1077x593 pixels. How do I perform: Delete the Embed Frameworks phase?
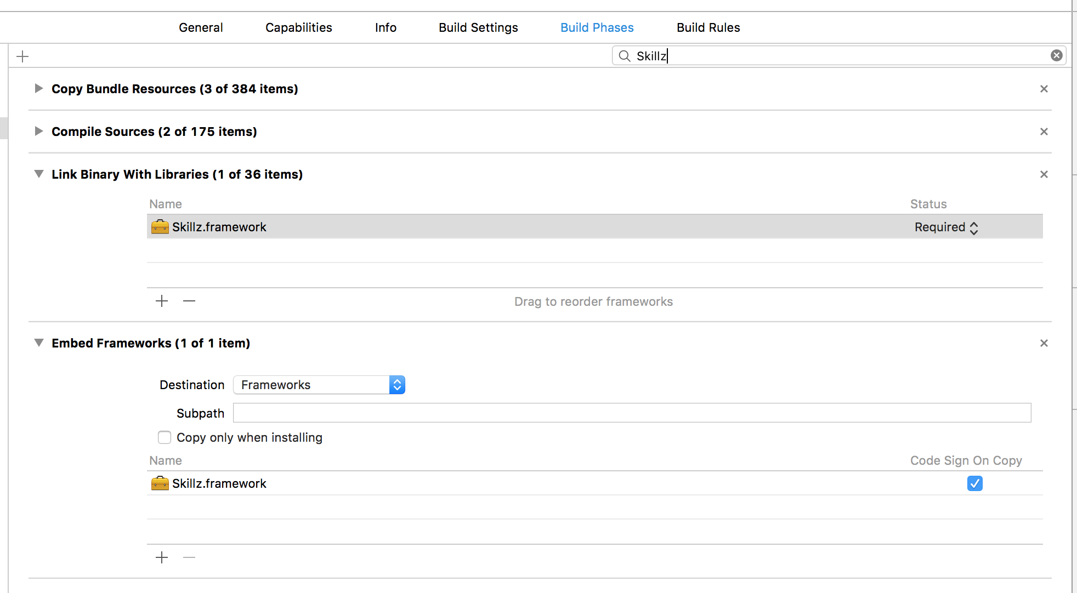tap(1044, 343)
